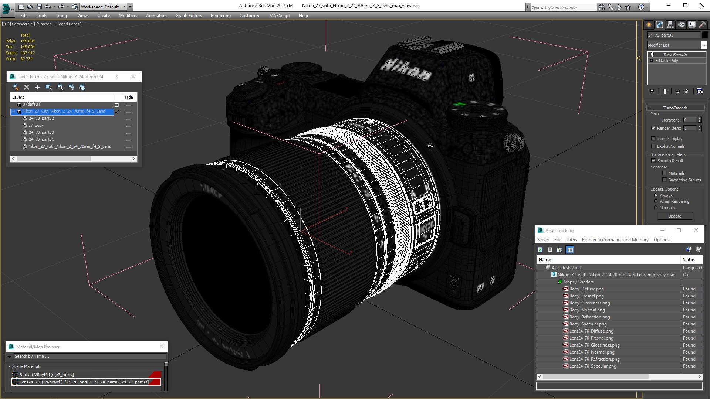
Task: Enable Separate by Materials checkbox
Action: pos(665,173)
